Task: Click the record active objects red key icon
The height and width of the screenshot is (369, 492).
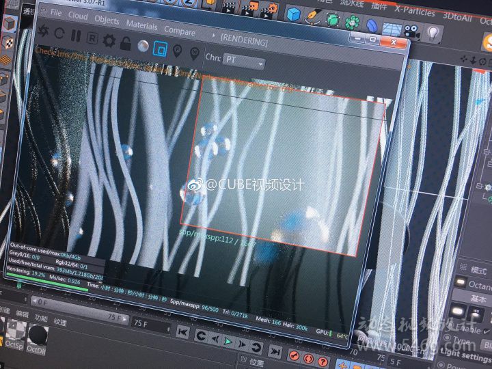Action: click(295, 355)
